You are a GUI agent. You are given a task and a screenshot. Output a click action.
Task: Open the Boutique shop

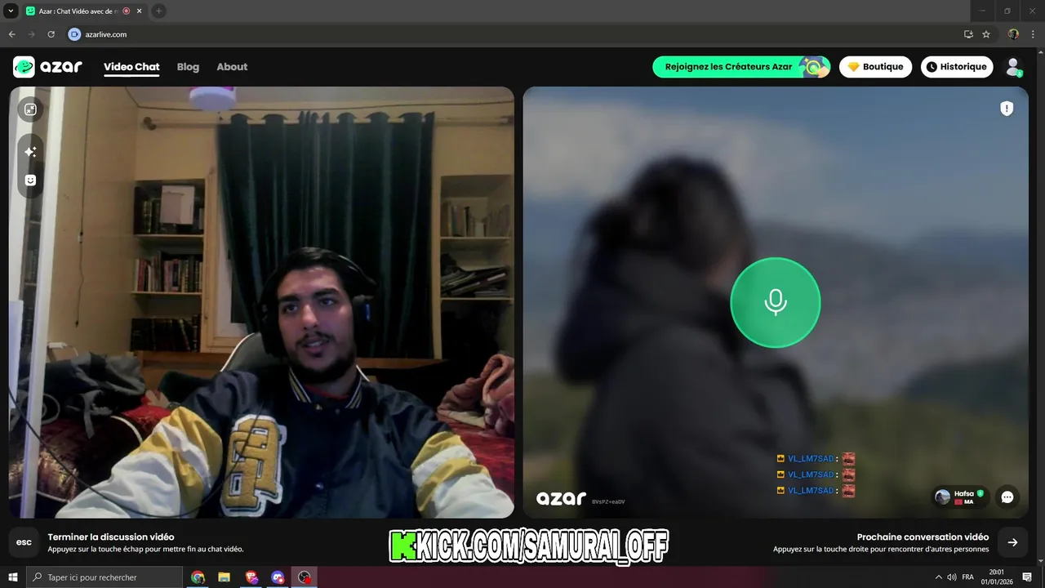click(x=875, y=67)
